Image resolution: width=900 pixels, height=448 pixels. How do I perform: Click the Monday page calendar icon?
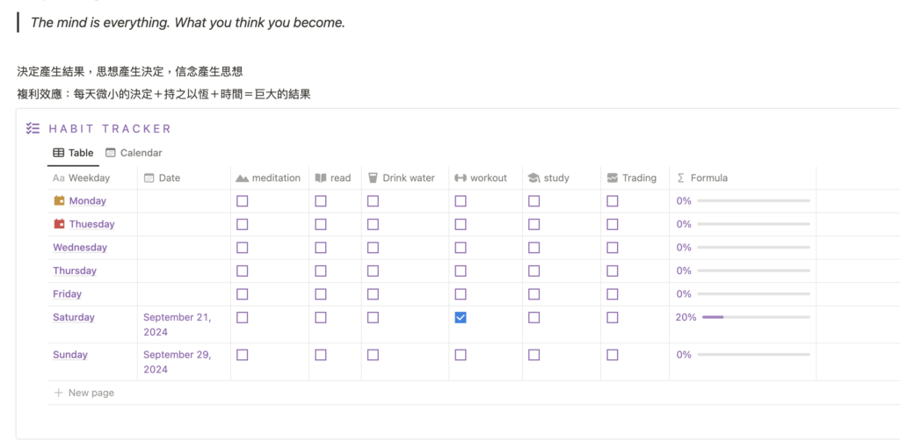click(x=59, y=201)
